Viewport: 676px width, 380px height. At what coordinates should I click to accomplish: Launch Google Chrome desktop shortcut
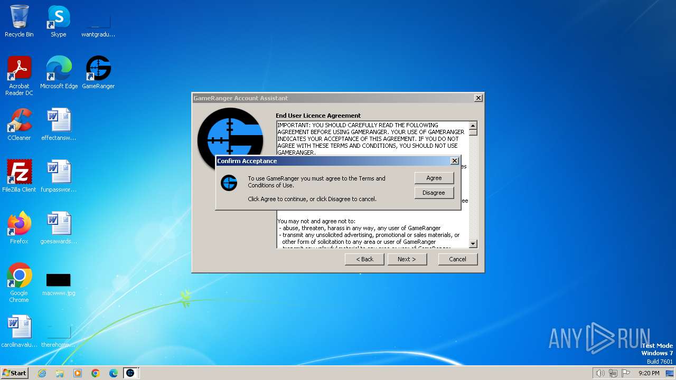19,282
